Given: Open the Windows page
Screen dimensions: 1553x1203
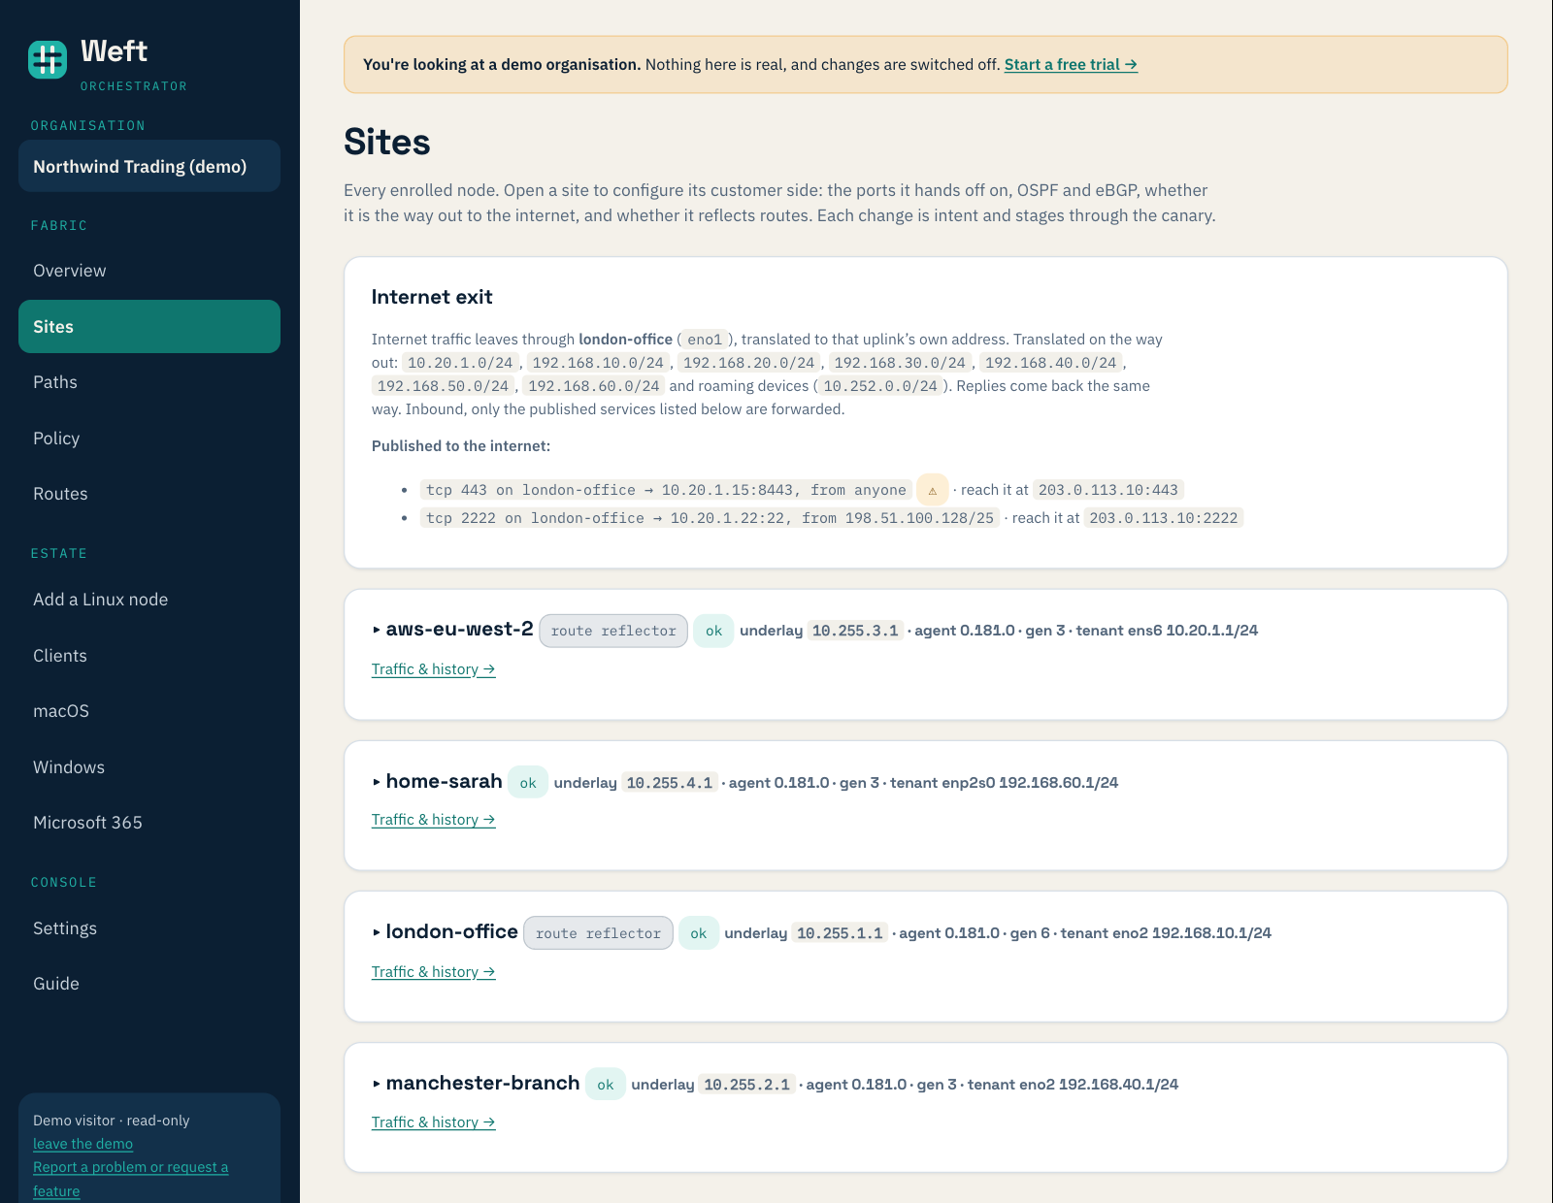Looking at the screenshot, I should pyautogui.click(x=149, y=767).
